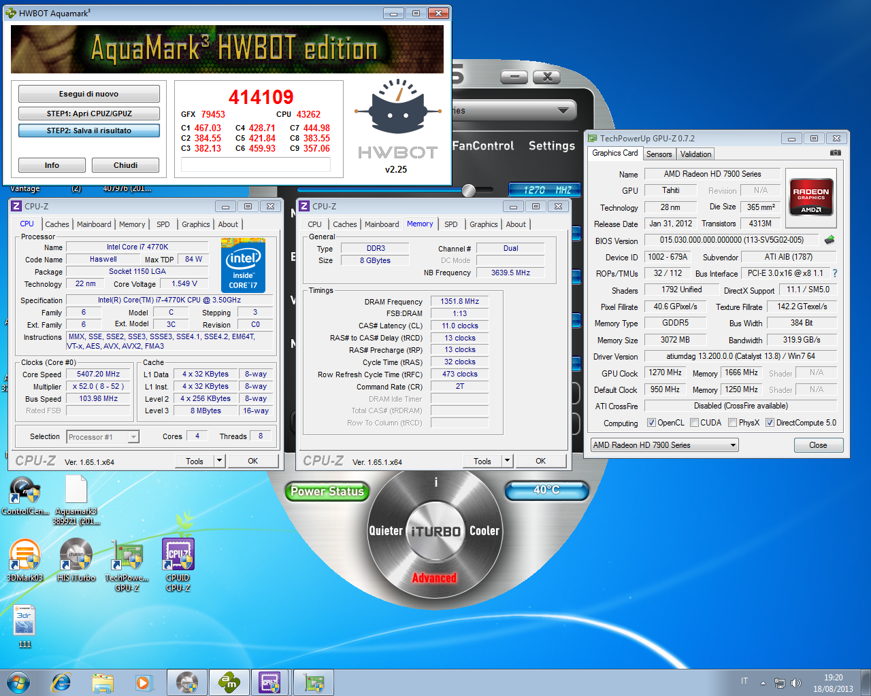This screenshot has height=696, width=871.
Task: Click 'STEP2: Salva il risultato' button
Action: [88, 130]
